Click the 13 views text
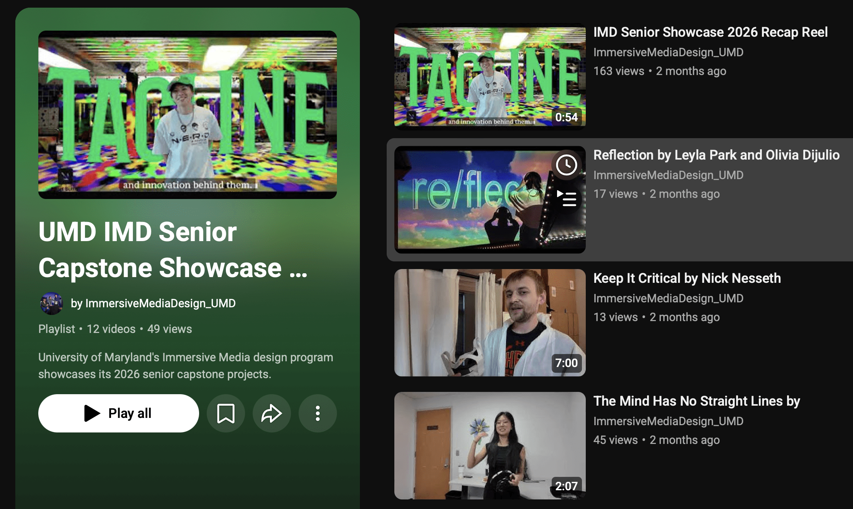The width and height of the screenshot is (853, 509). pos(616,317)
